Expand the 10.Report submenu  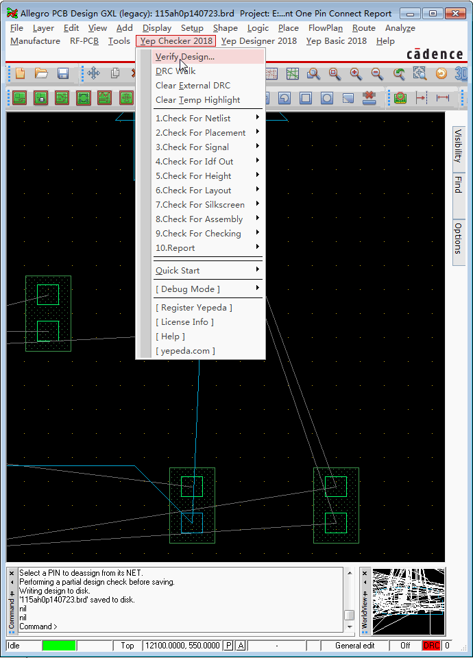[208, 248]
